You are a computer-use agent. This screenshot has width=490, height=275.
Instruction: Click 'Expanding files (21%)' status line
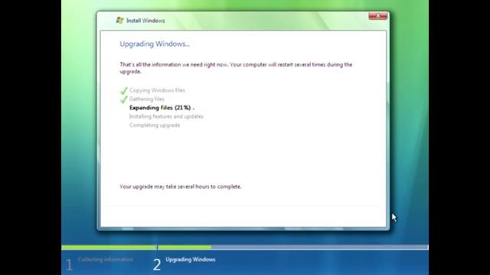point(162,108)
